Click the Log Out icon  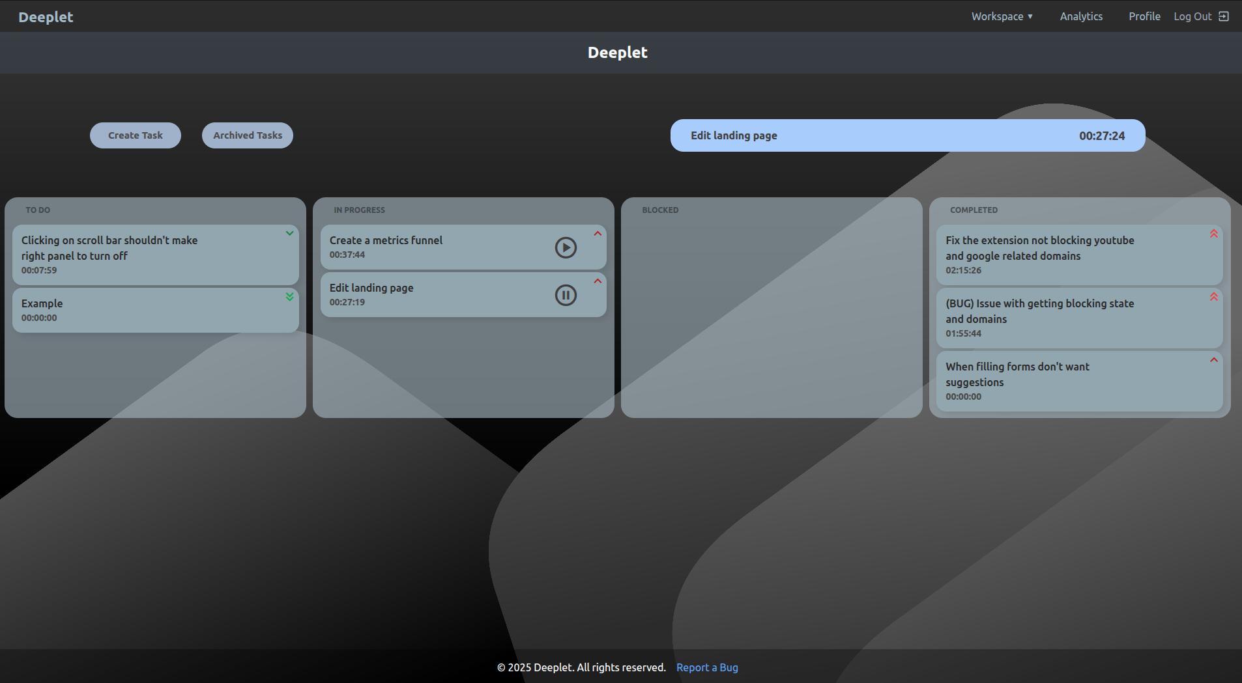(1222, 16)
